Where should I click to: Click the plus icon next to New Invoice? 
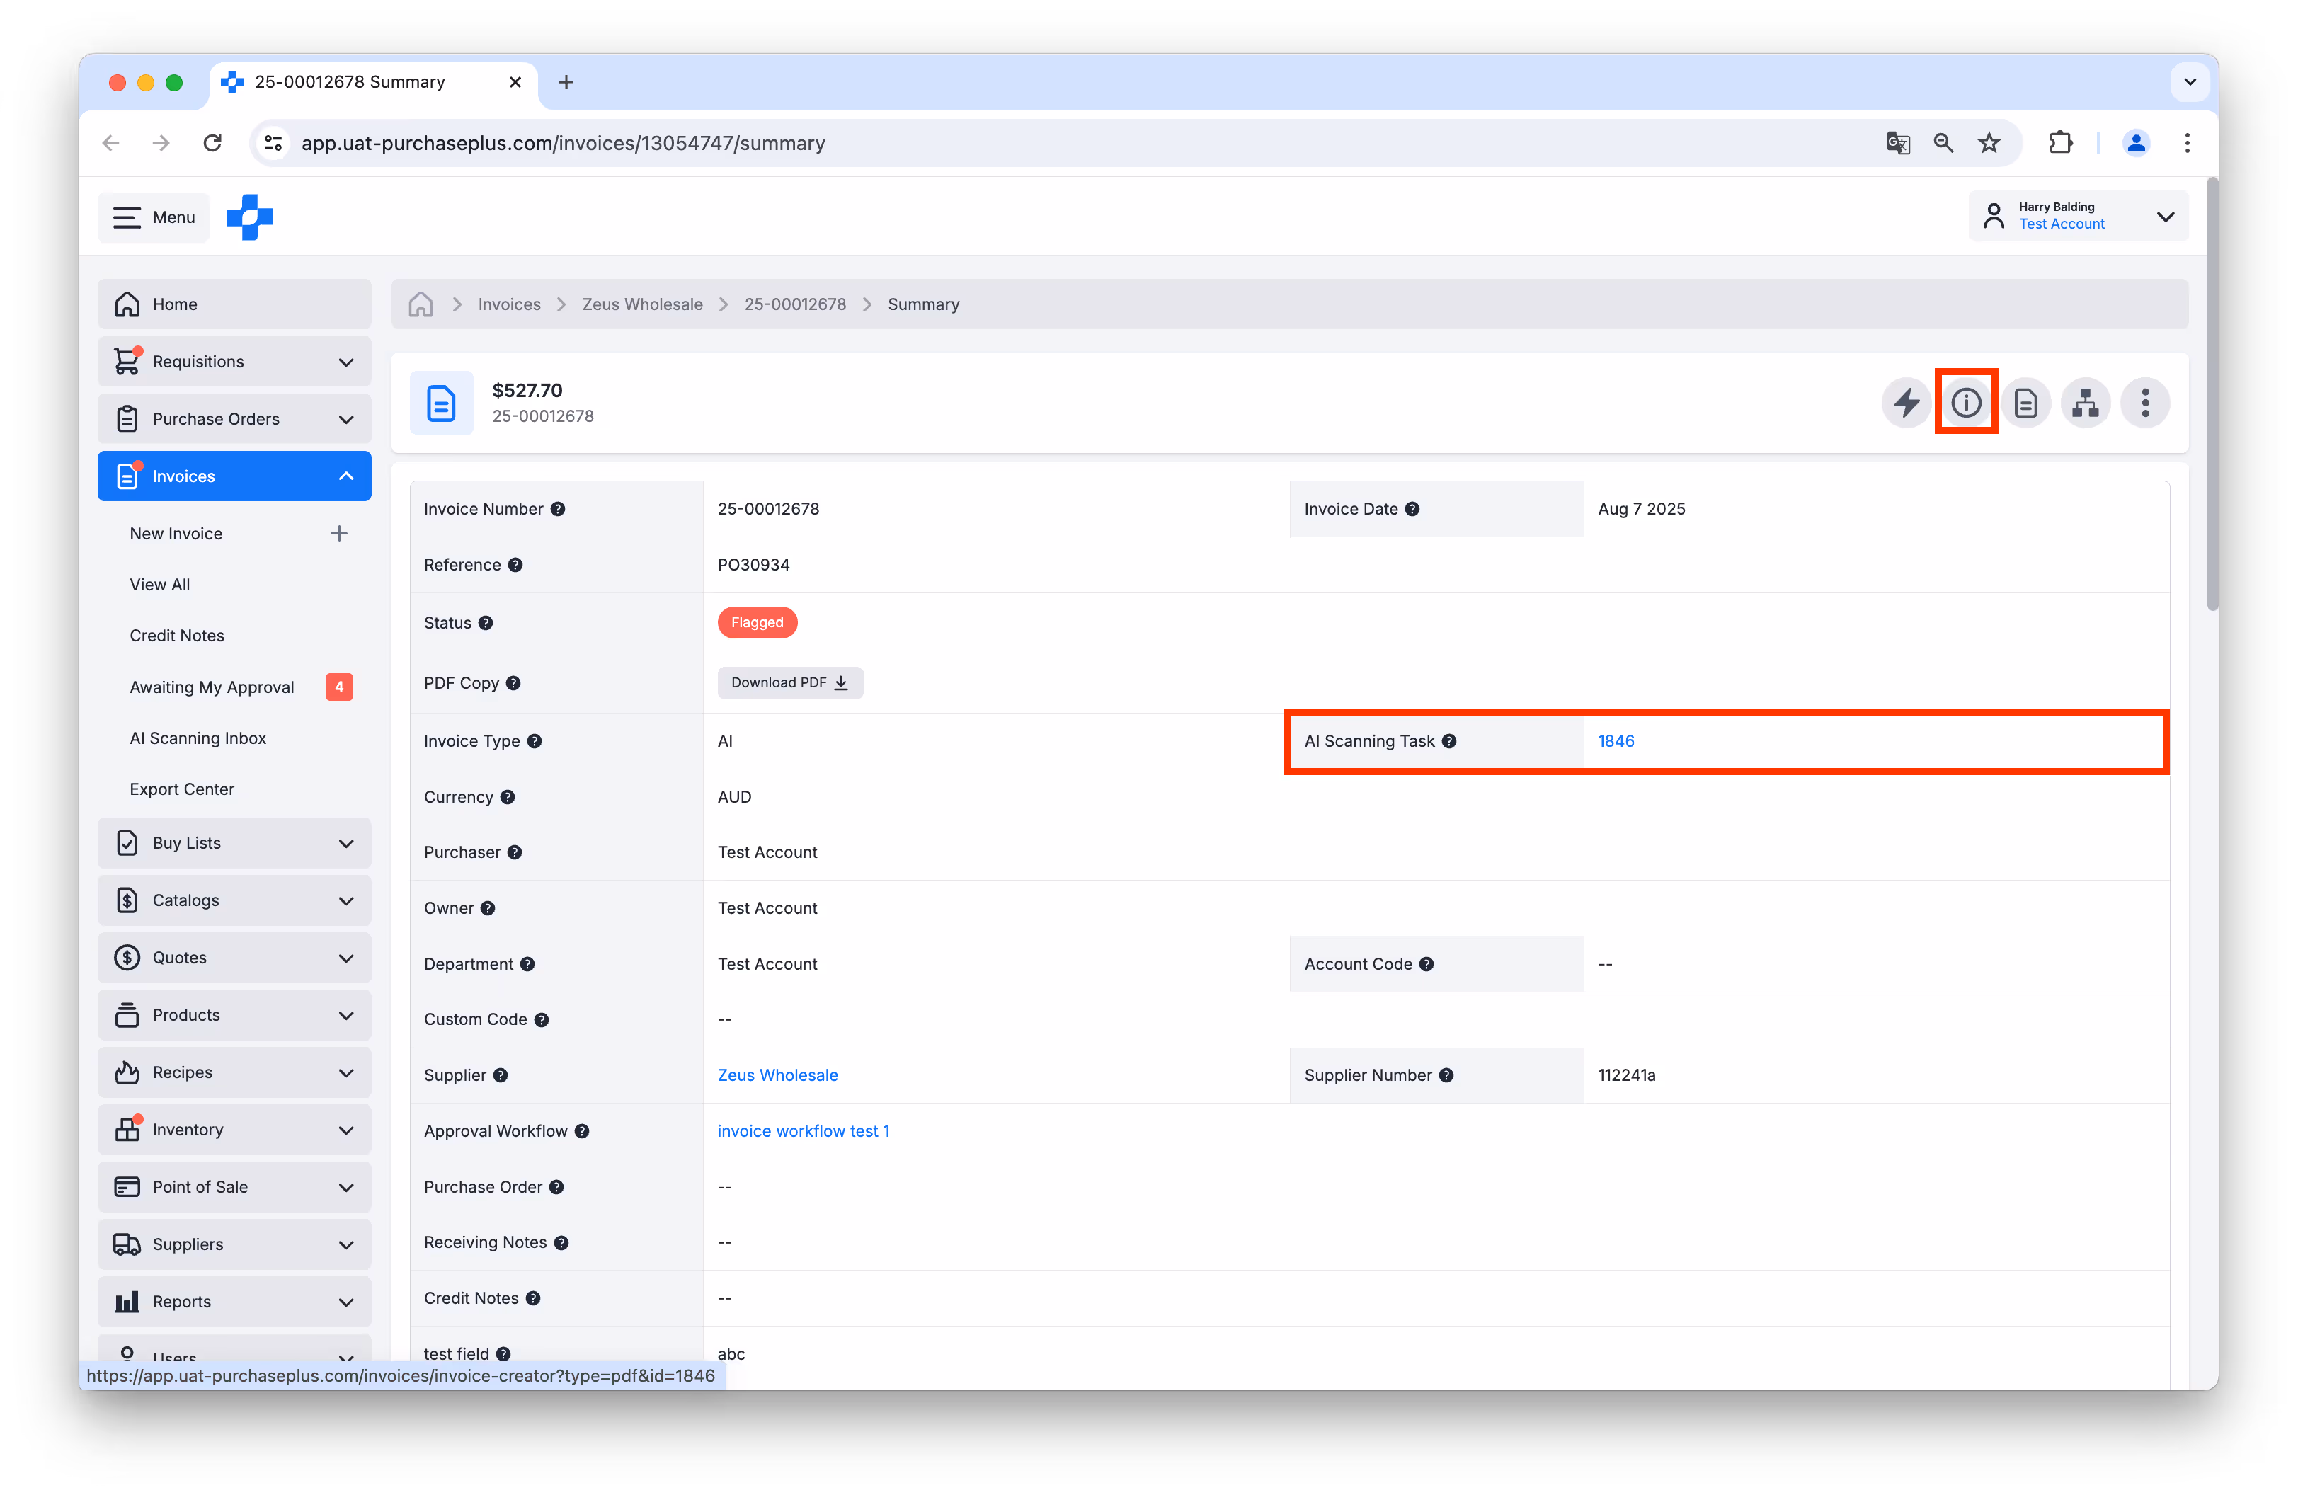(x=339, y=534)
